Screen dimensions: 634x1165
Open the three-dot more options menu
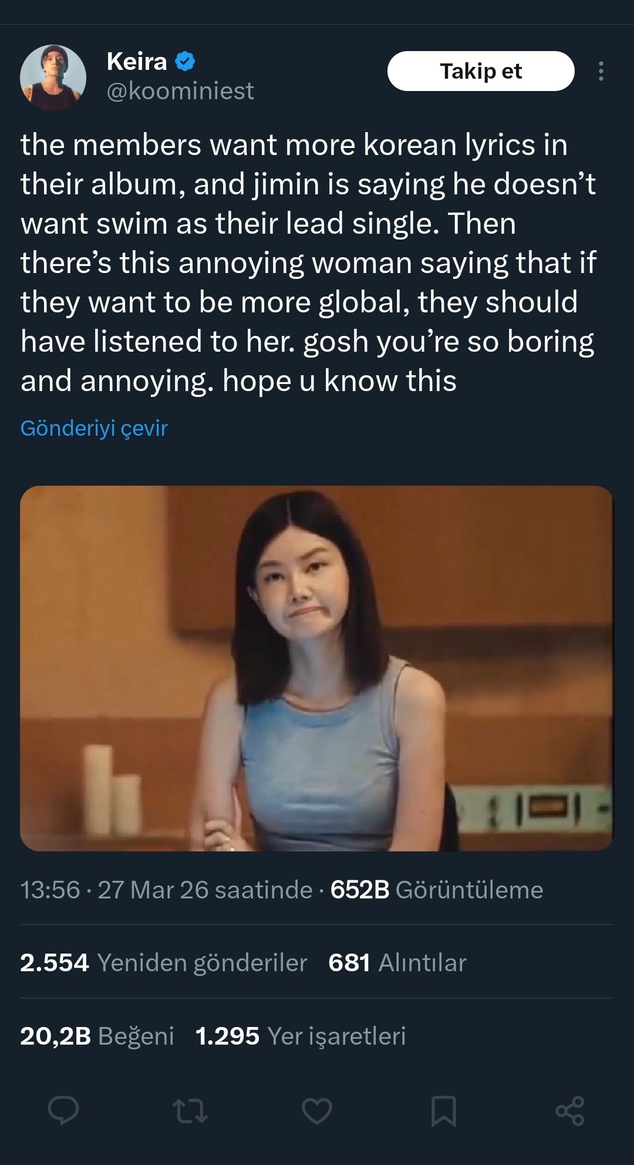(x=601, y=71)
